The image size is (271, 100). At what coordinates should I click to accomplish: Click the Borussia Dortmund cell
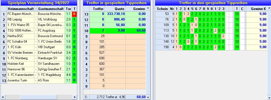[51, 36]
